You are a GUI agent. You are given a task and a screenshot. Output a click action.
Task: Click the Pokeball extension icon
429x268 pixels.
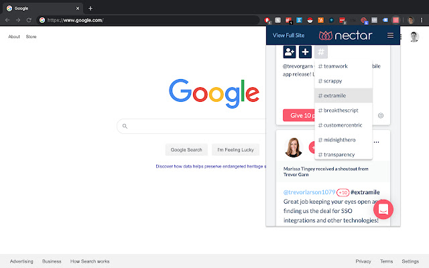pos(310,20)
